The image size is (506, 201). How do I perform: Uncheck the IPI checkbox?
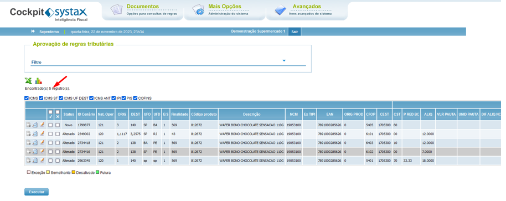point(113,98)
